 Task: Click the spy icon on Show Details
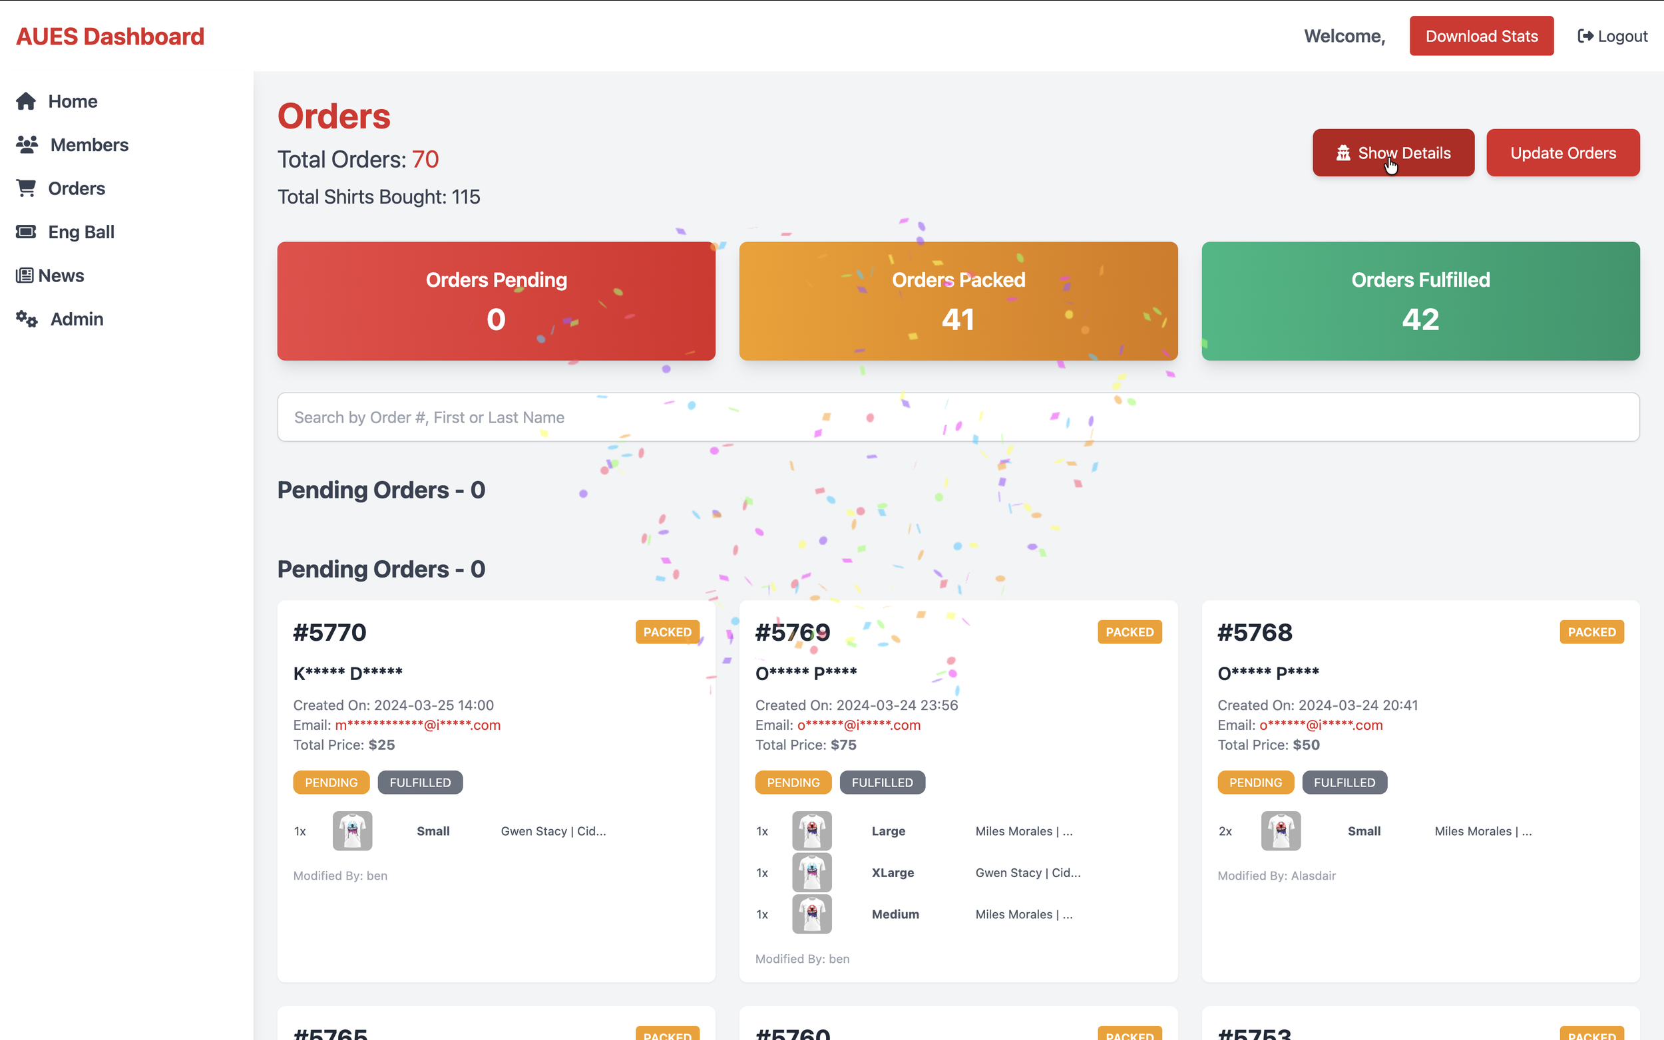(1343, 152)
